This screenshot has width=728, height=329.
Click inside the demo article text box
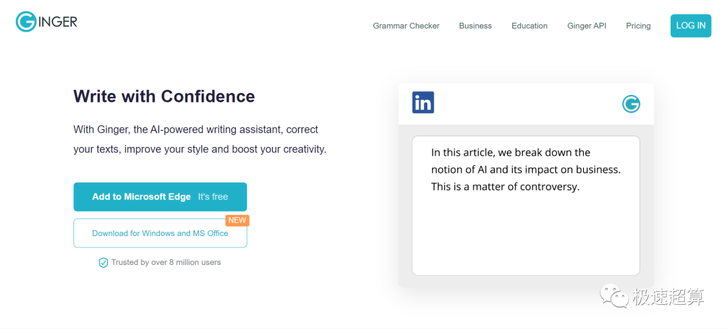pos(526,206)
